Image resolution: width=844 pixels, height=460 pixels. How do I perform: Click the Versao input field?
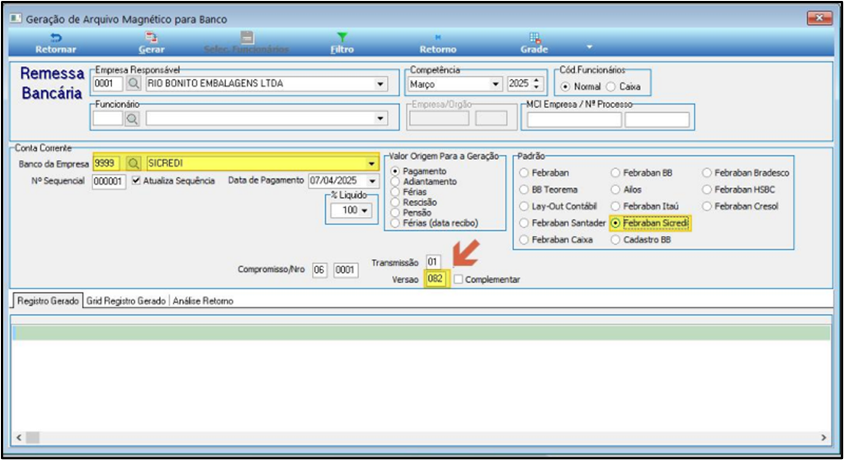[x=436, y=279]
